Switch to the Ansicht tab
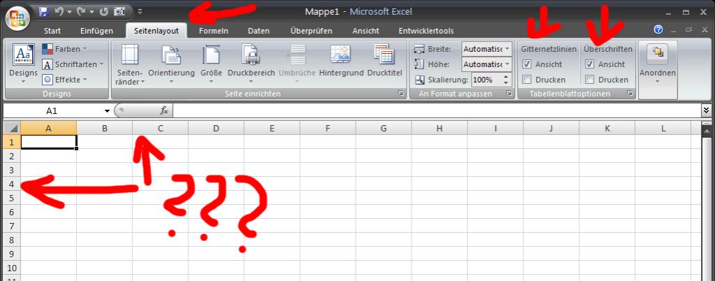Screen dimensions: 715x281 coord(366,31)
